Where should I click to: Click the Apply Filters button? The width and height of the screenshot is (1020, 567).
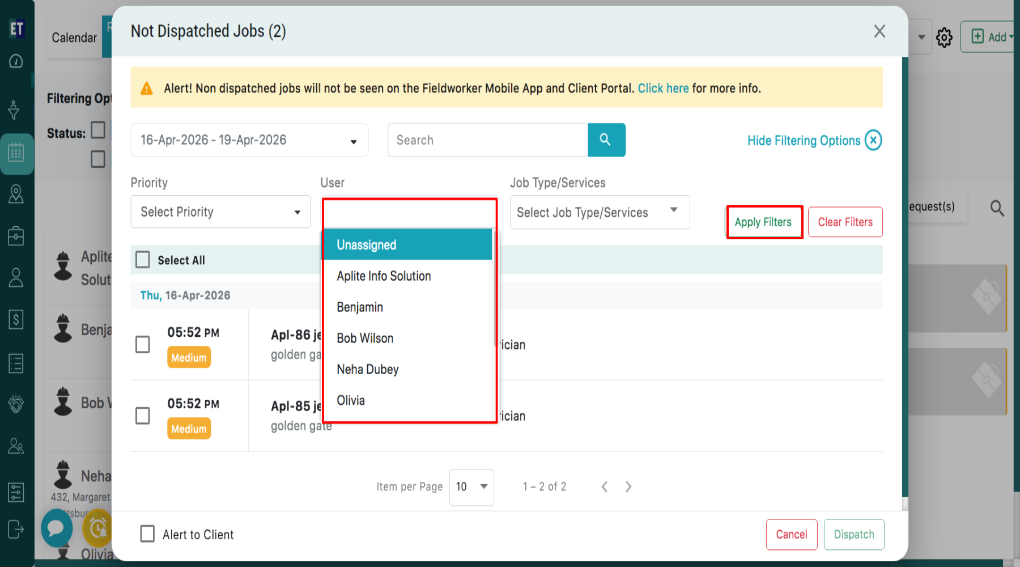763,222
